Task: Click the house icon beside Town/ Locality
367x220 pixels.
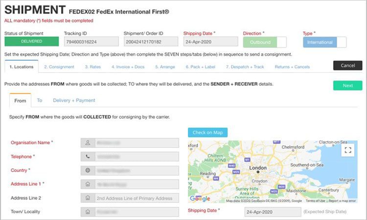Action: point(88,212)
